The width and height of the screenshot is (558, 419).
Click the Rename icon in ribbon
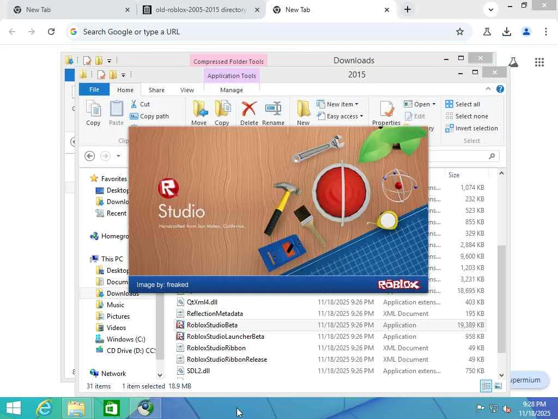[274, 109]
